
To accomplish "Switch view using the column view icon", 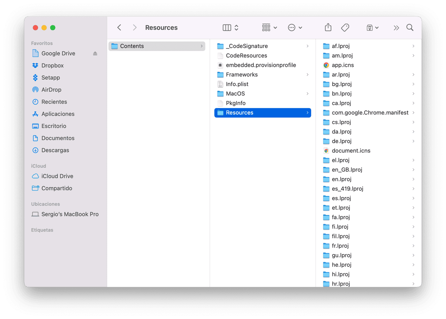I will point(227,28).
